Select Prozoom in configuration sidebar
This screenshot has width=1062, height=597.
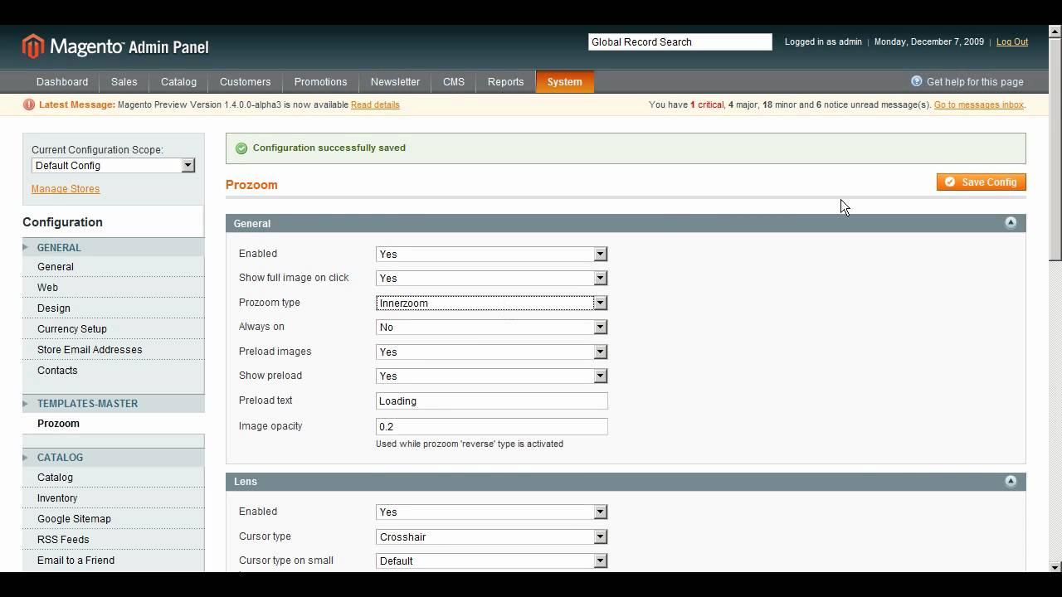(58, 424)
